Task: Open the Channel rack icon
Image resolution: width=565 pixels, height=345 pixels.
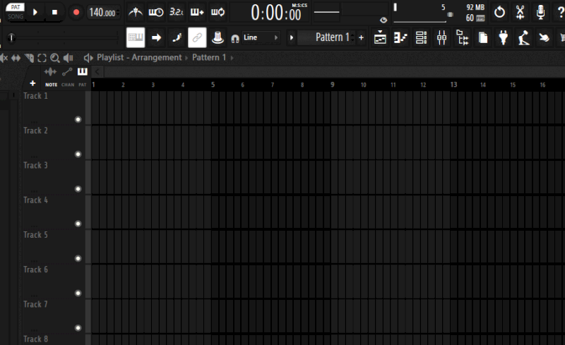Action: coord(421,37)
